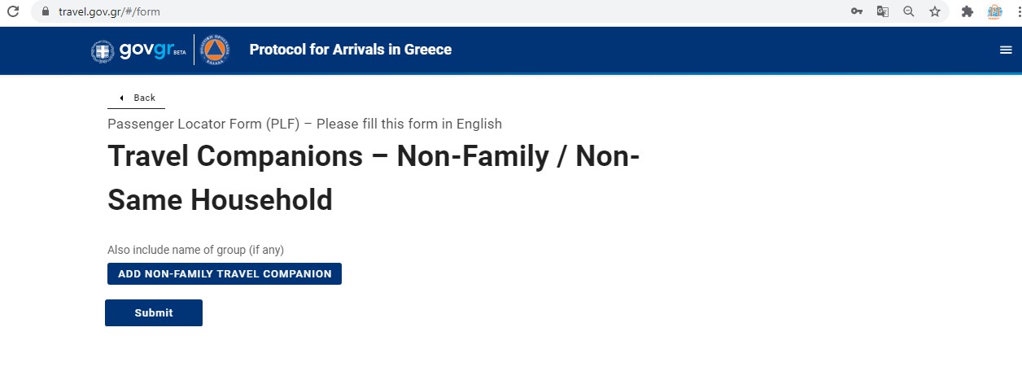Click the padlock site security icon
The image size is (1022, 371).
[x=45, y=12]
